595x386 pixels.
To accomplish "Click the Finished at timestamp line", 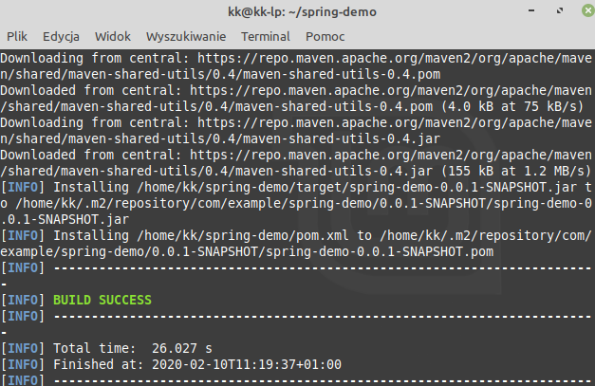I will pos(197,364).
